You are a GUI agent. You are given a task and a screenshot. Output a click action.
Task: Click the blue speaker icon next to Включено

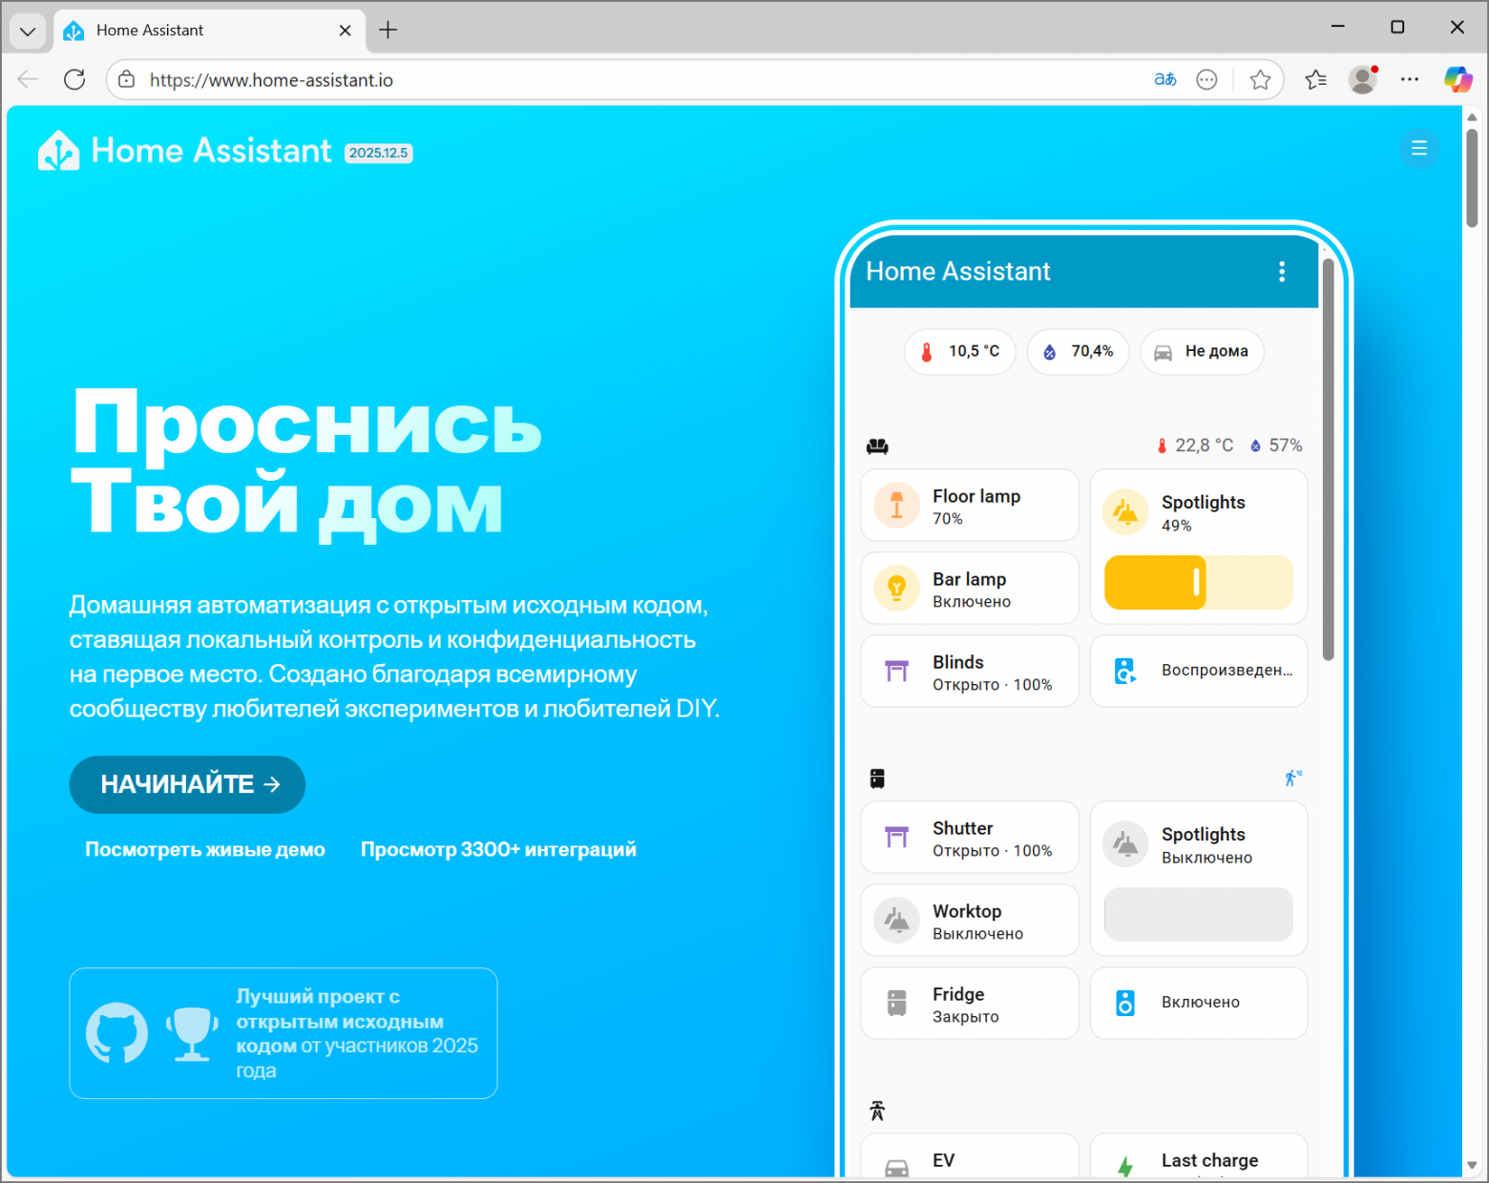point(1126,1003)
